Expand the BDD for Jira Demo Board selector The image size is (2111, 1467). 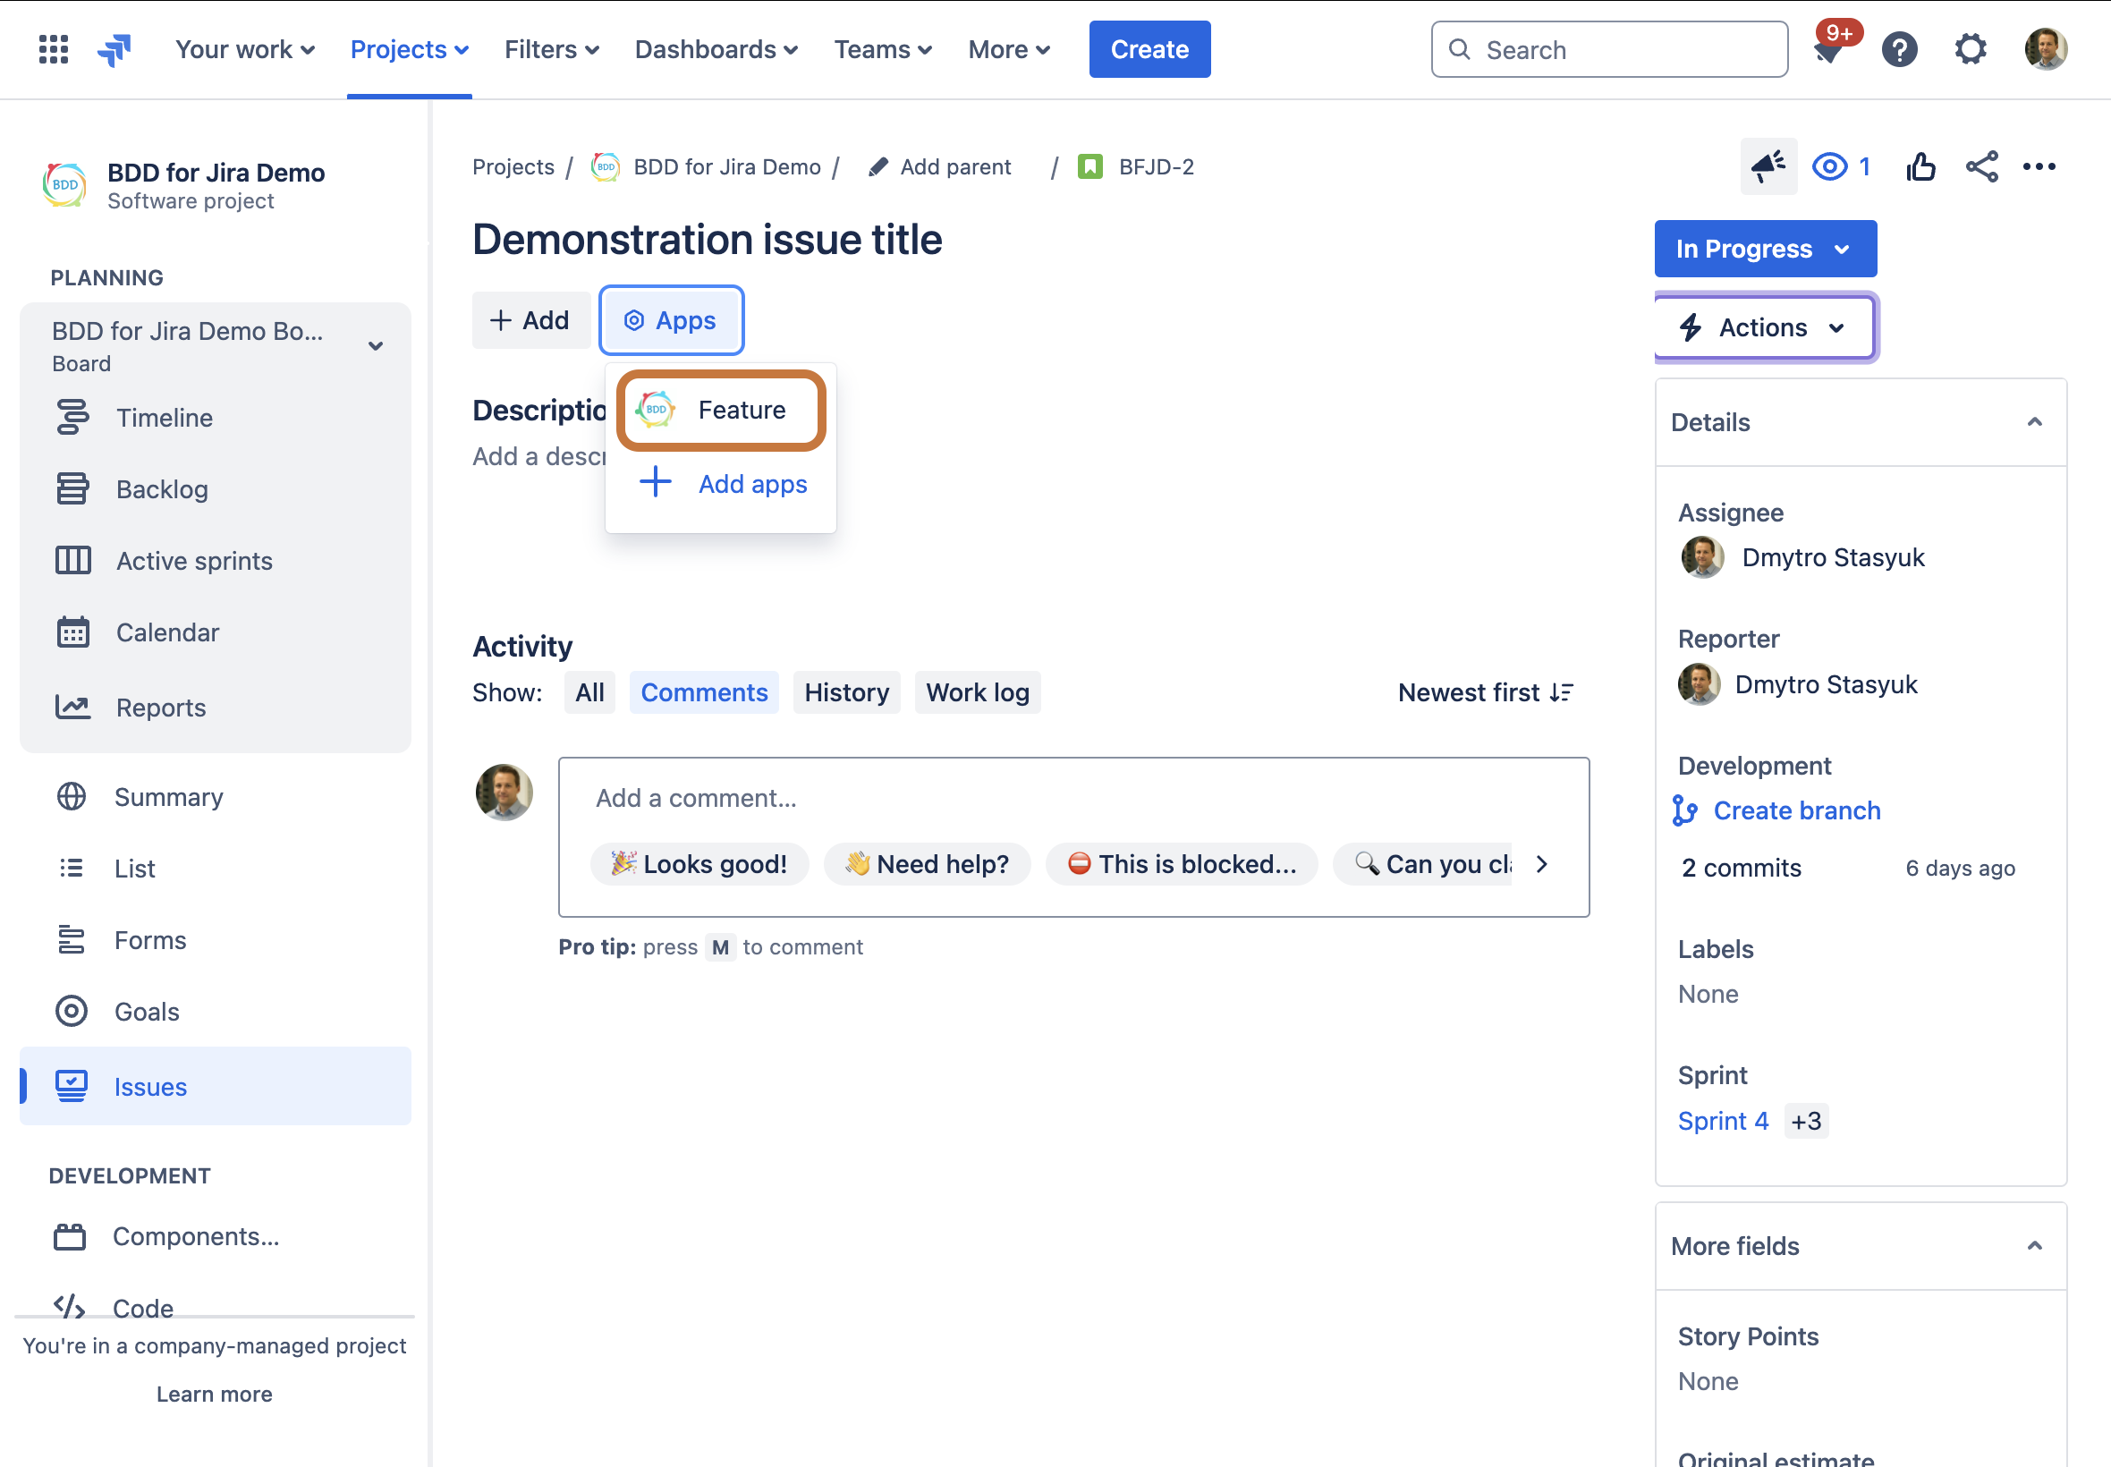(x=375, y=346)
